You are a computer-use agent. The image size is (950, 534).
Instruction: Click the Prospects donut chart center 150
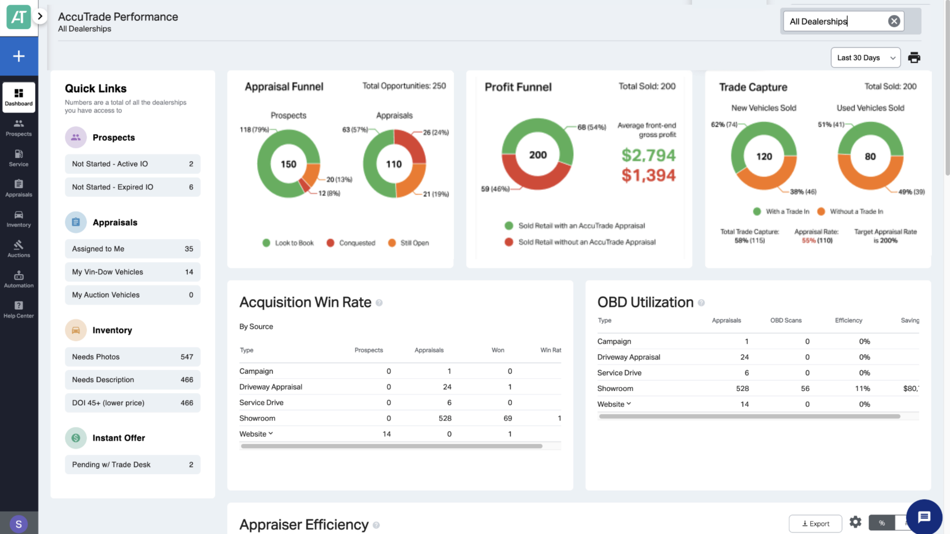click(288, 164)
